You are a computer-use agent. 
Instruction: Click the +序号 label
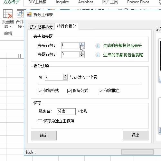coord(82,111)
